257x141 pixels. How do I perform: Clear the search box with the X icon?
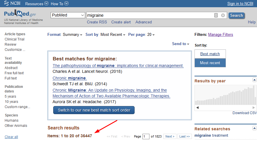point(223,15)
